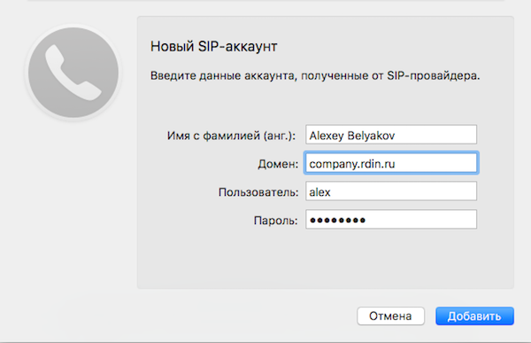Click the alex text in user field
This screenshot has height=343, width=531.
click(319, 192)
